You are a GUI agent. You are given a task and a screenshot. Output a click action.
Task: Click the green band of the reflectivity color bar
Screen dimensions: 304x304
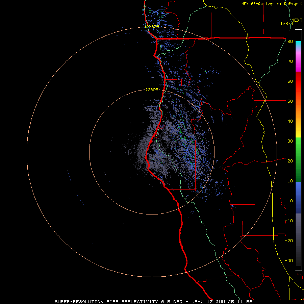point(298,159)
